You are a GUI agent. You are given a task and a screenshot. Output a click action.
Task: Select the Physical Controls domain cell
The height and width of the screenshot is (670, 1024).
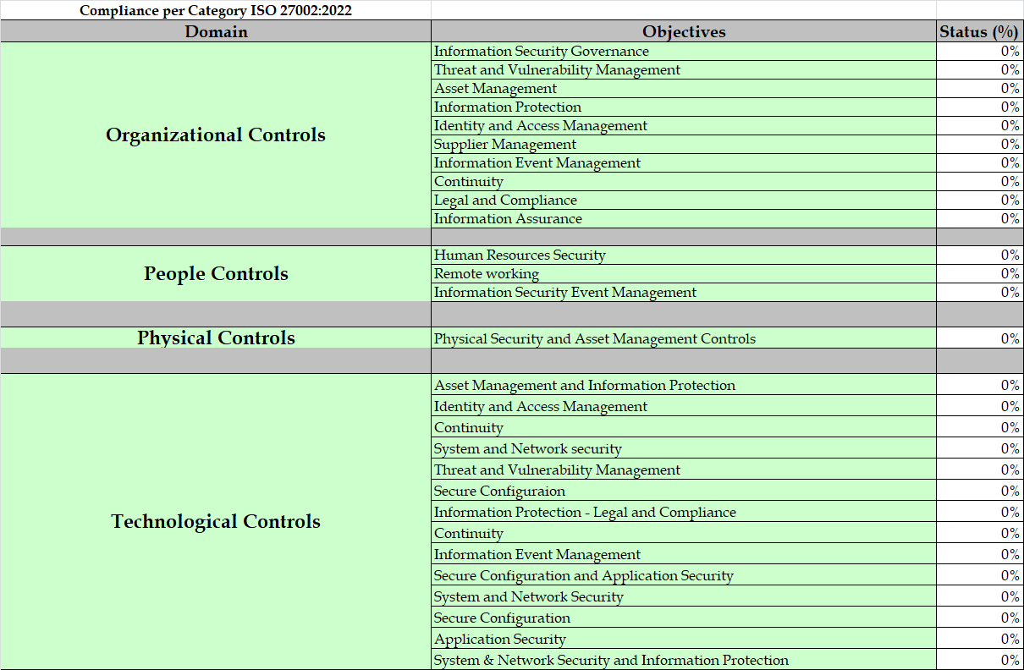point(216,338)
